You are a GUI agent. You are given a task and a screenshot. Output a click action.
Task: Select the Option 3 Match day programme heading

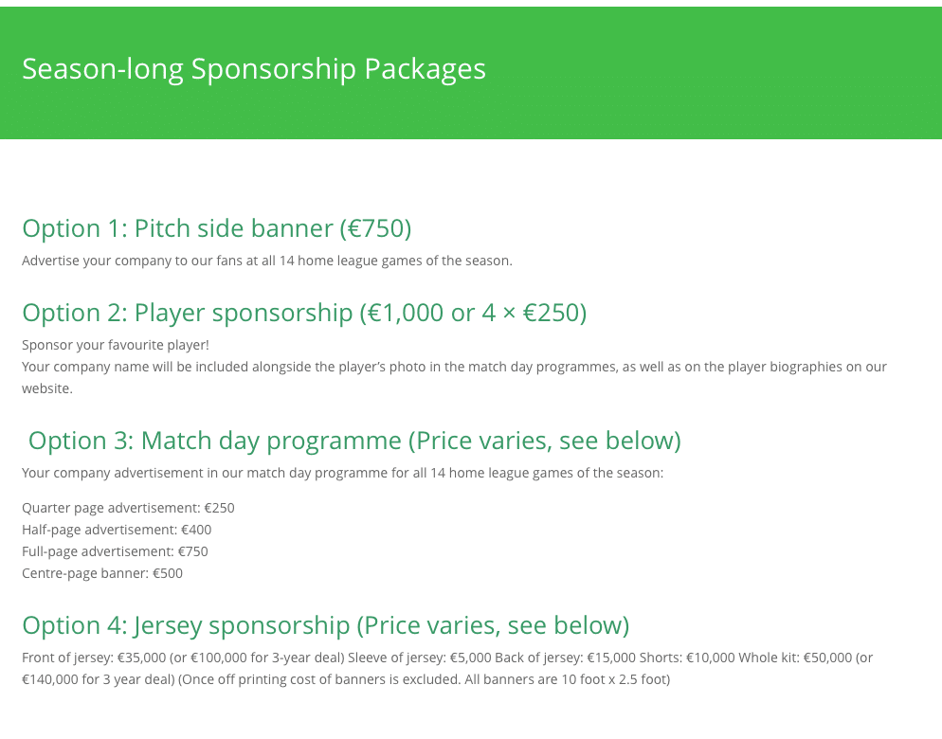coord(354,441)
